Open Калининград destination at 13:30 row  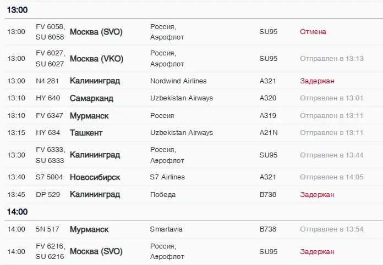pyautogui.click(x=95, y=155)
